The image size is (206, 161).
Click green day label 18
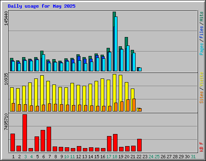[115, 157]
